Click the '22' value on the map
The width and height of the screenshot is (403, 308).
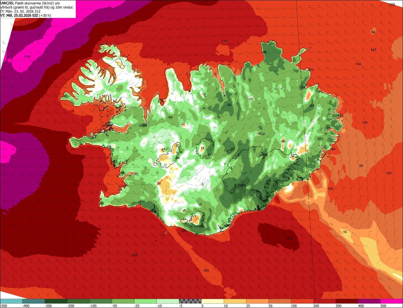pyautogui.click(x=183, y=124)
